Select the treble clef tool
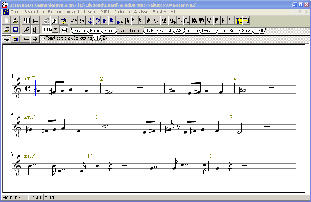Screen dimensions: 311x202 [x=90, y=21]
